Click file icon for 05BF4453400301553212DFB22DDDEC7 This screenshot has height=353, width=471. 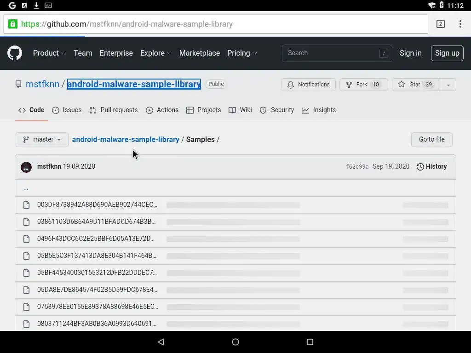click(26, 273)
